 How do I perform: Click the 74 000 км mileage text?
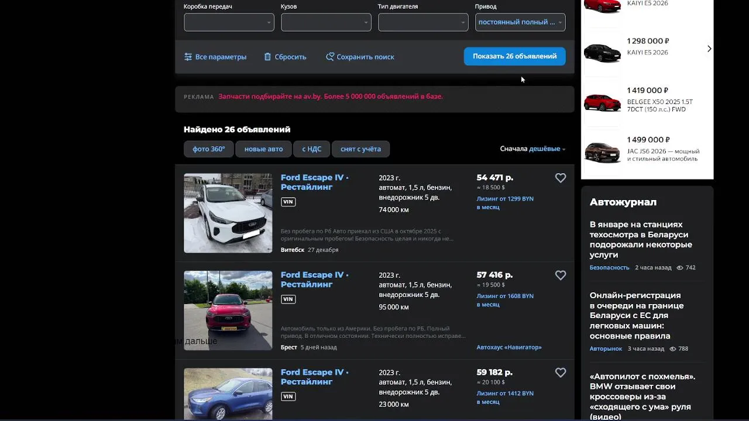click(x=394, y=210)
